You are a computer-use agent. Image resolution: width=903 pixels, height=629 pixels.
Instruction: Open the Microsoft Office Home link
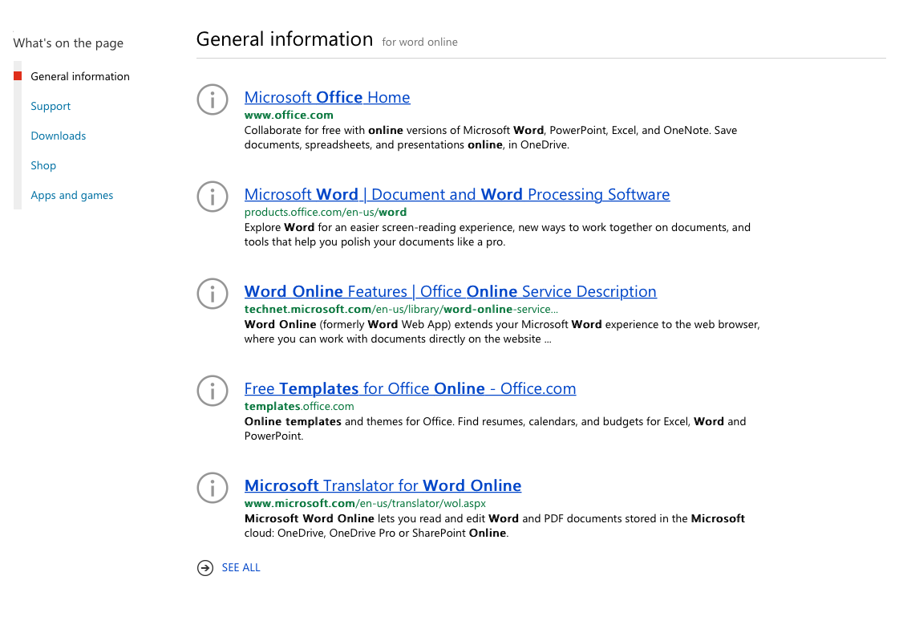click(327, 97)
